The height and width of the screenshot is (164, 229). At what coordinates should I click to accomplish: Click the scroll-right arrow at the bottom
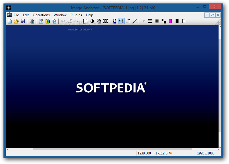pos(218,149)
